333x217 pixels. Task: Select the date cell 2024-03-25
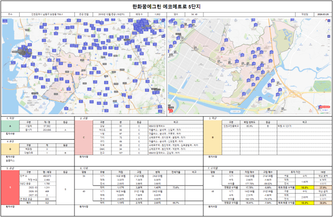point(323,15)
